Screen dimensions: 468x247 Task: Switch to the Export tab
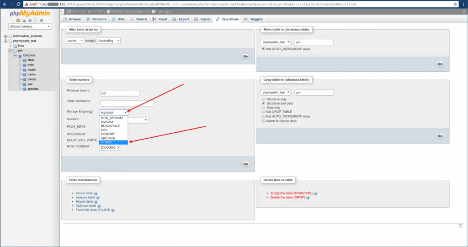pos(181,19)
